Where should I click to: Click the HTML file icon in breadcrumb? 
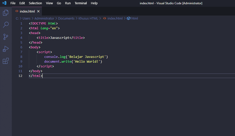105,18
